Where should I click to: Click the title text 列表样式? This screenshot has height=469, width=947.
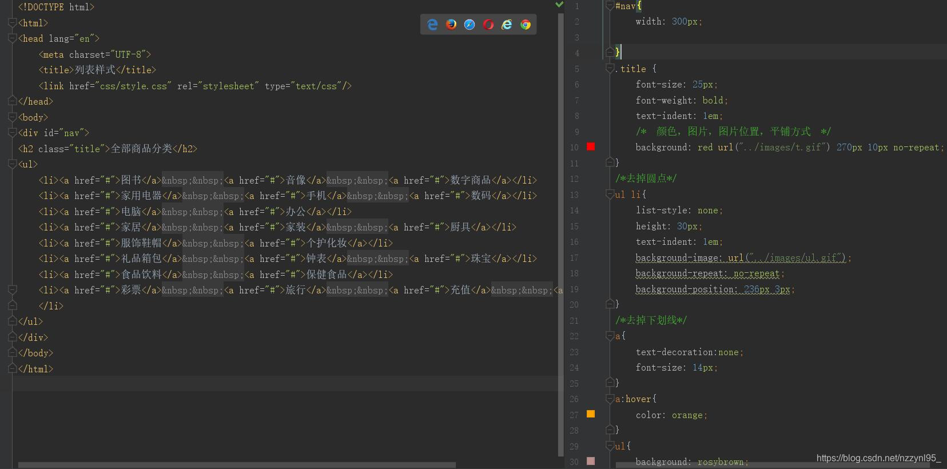[95, 70]
